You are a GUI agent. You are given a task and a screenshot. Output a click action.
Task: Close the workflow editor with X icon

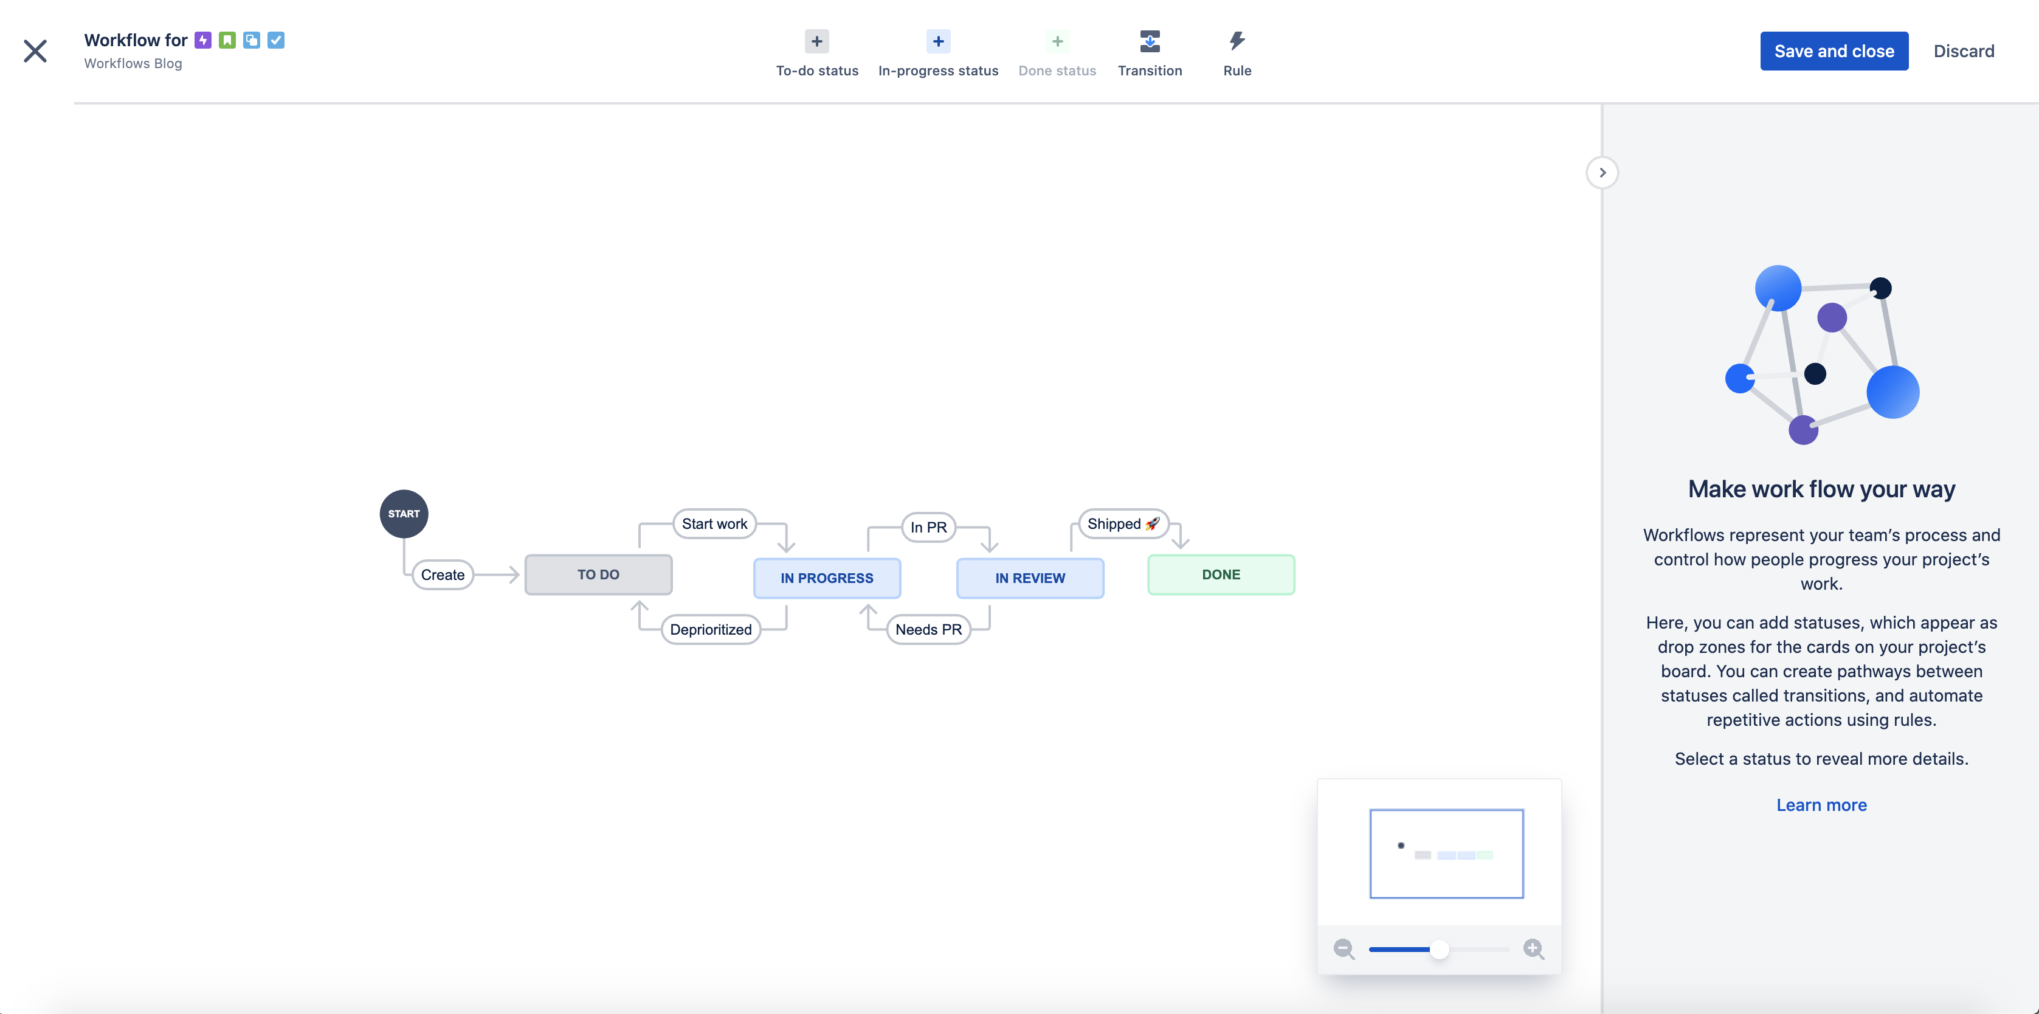click(x=35, y=50)
